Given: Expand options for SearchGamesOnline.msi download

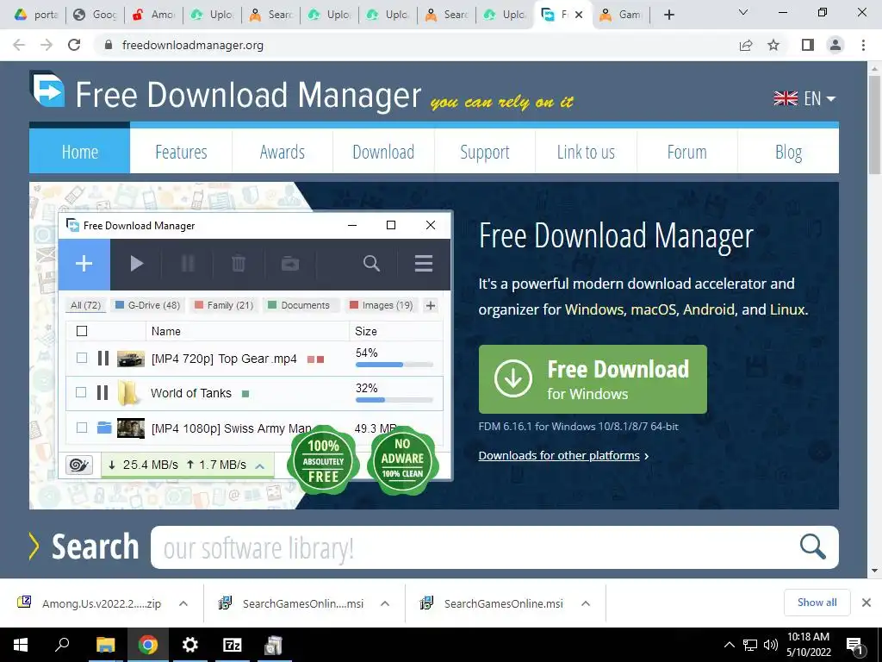Looking at the screenshot, I should 586,603.
